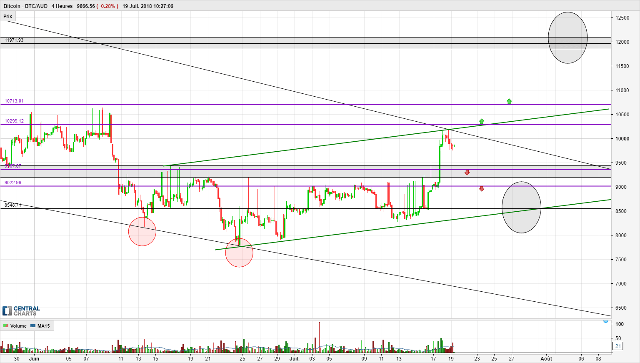Click the 23 date axis label
This screenshot has height=363, width=640.
[x=477, y=358]
